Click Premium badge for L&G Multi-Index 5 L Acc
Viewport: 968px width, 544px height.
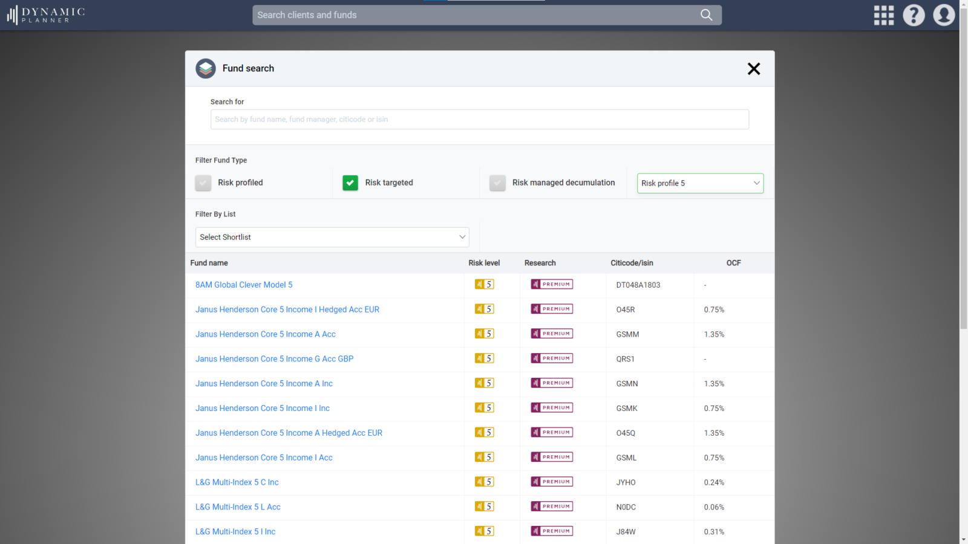552,507
